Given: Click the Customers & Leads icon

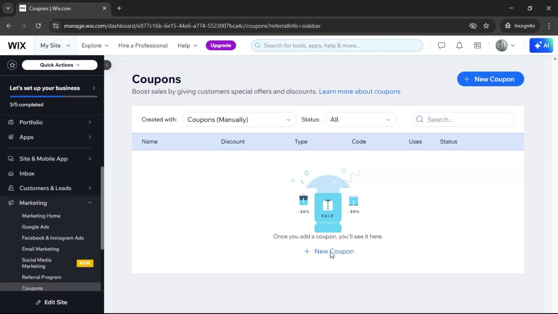Looking at the screenshot, I should (x=11, y=188).
